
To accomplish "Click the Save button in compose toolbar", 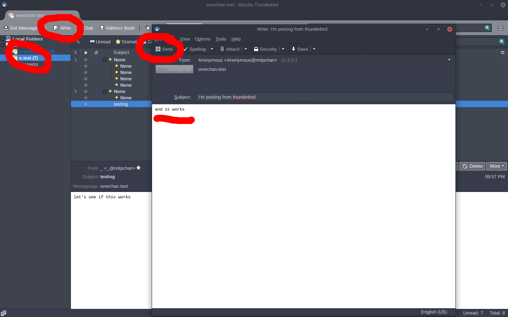I will pyautogui.click(x=300, y=49).
